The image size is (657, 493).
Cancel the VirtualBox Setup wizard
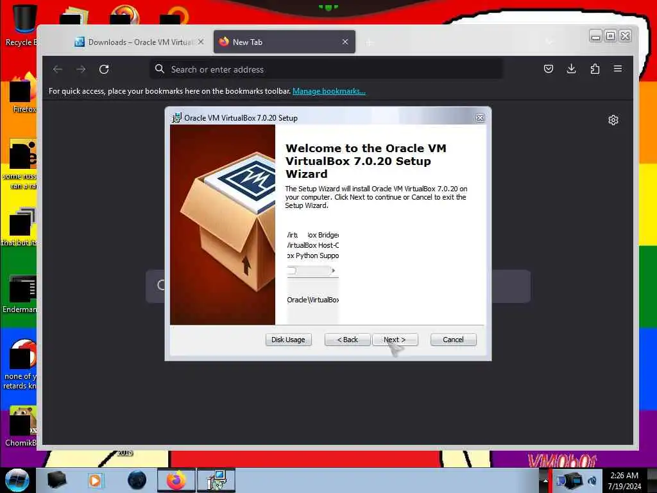point(453,340)
